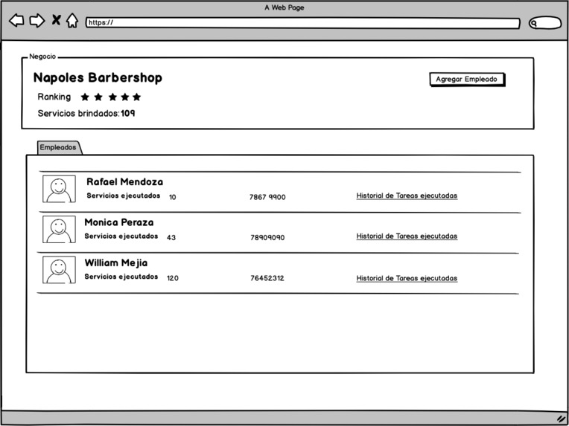Click the name Monica Peraza
The image size is (569, 426).
coord(119,222)
